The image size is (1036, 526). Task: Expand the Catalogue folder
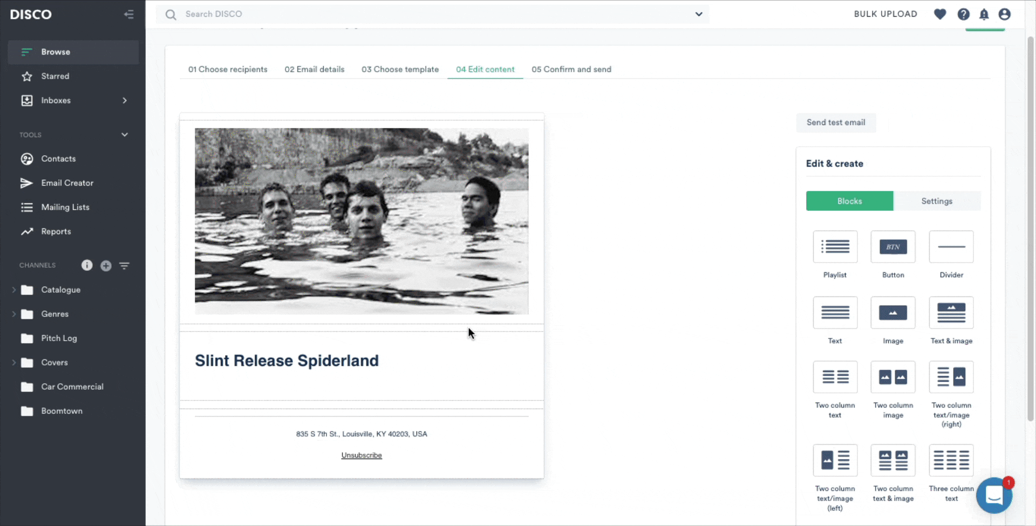13,290
